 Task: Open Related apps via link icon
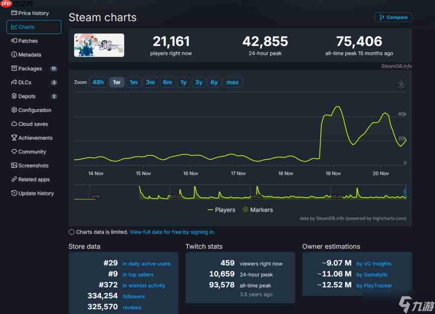click(14, 180)
